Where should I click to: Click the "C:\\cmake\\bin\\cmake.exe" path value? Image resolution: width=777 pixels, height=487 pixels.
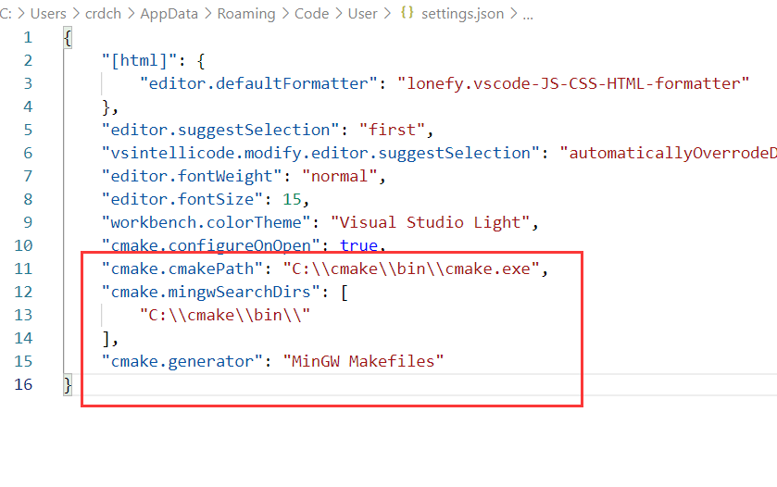click(411, 268)
